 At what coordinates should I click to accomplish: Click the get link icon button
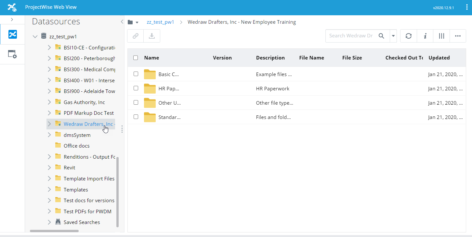[x=136, y=36]
